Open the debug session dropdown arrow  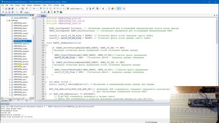[x=100, y=9]
